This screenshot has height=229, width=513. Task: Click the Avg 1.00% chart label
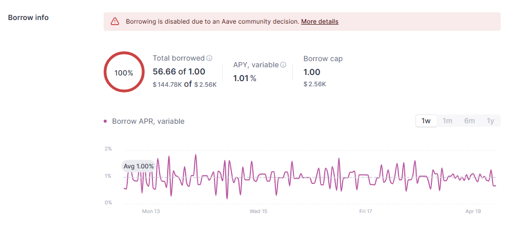pyautogui.click(x=139, y=166)
